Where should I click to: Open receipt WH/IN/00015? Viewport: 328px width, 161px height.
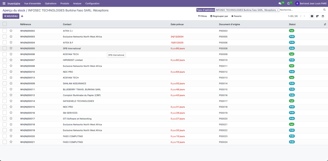click(x=28, y=107)
